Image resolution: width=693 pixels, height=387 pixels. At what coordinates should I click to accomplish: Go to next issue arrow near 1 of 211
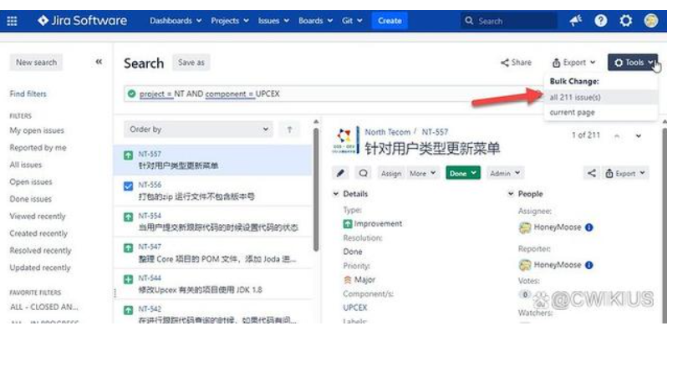pos(638,135)
